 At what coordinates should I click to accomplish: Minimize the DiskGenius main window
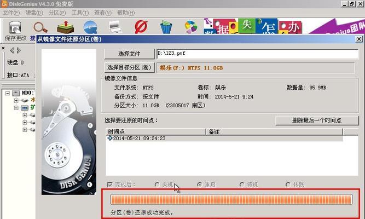point(345,4)
